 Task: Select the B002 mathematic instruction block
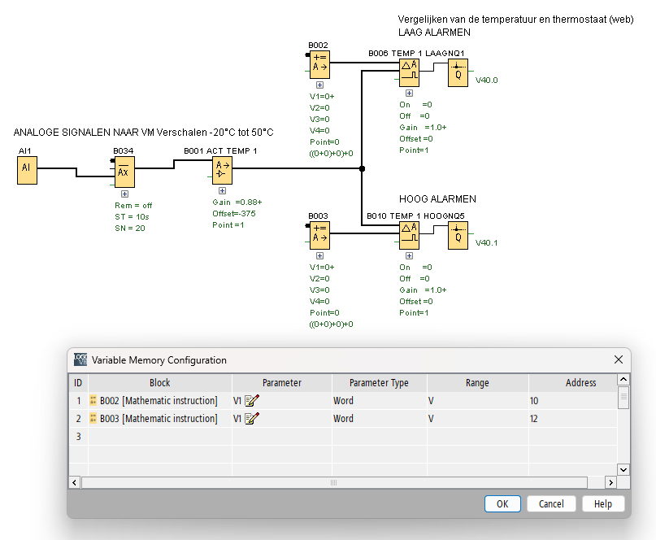[319, 65]
